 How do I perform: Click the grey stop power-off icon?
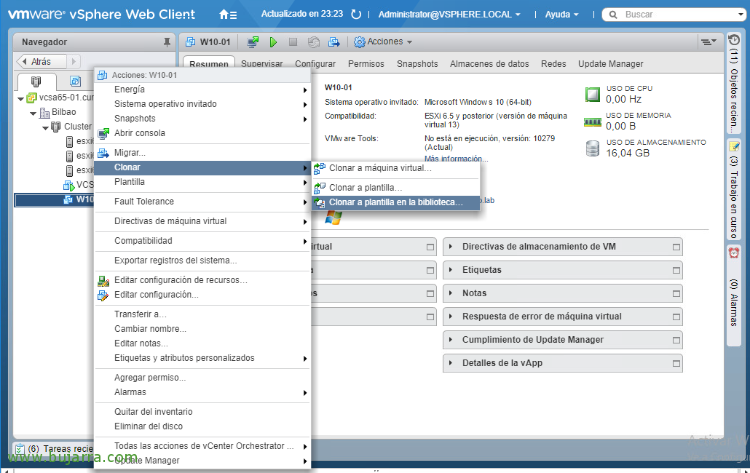click(293, 42)
